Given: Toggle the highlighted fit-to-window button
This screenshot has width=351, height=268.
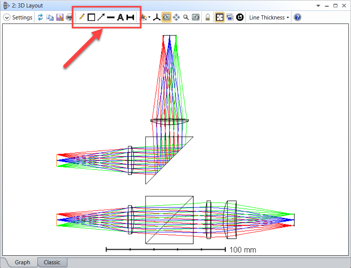Looking at the screenshot, I should (220, 17).
